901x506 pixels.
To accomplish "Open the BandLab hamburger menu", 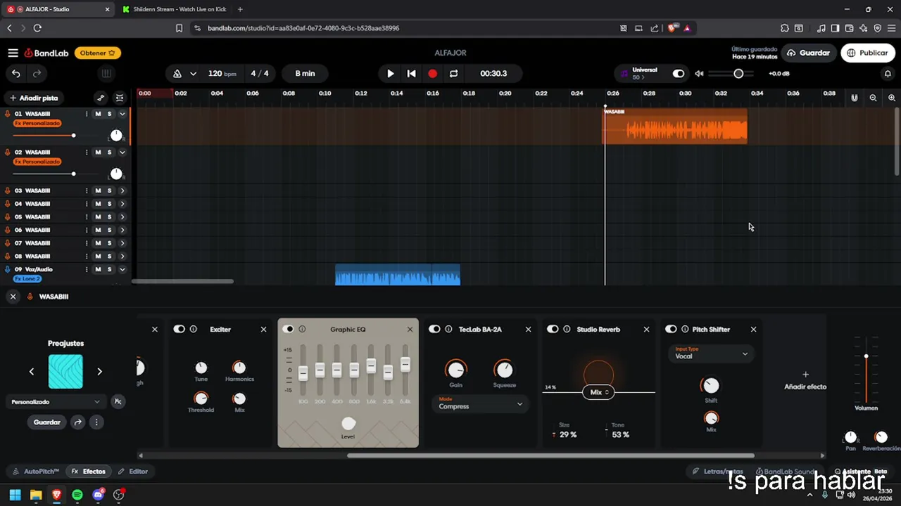I will tap(13, 53).
